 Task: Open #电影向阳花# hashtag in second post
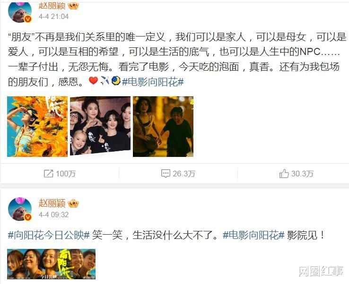pyautogui.click(x=253, y=235)
